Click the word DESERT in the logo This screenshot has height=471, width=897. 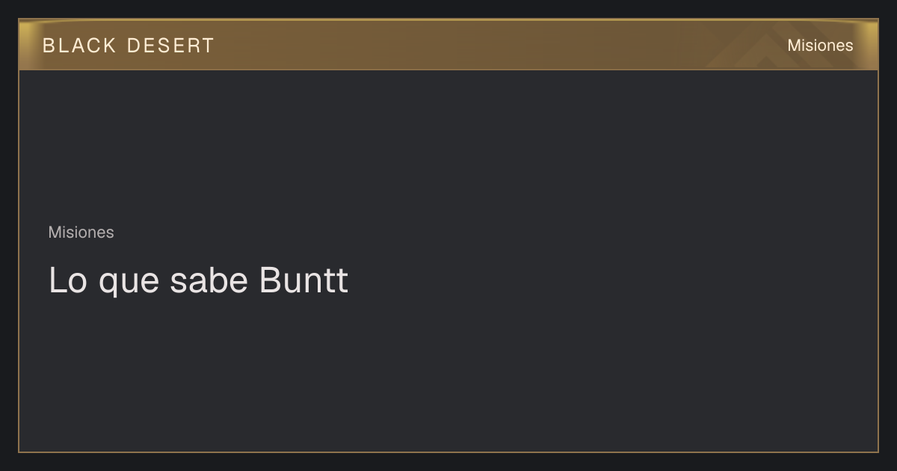pos(170,46)
